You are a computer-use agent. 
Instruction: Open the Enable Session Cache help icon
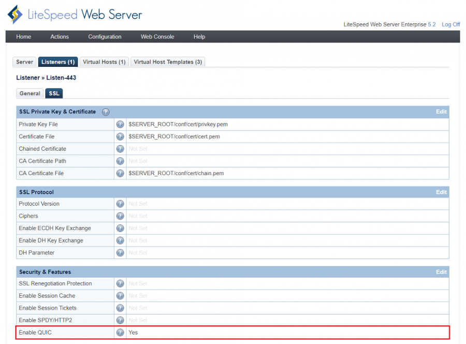120,295
